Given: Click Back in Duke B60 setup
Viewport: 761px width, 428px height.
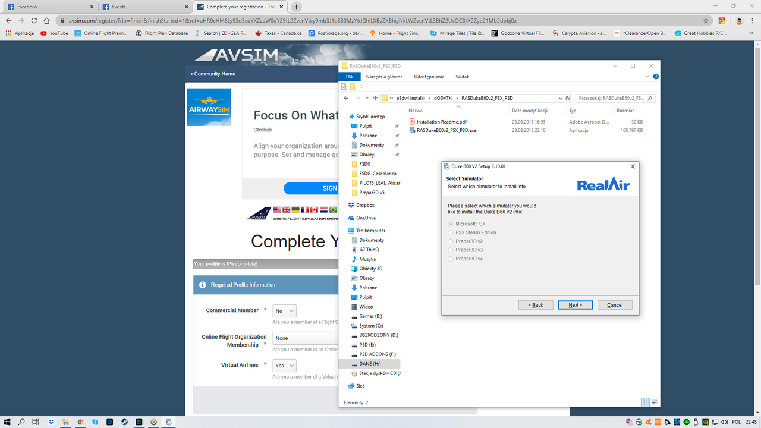Looking at the screenshot, I should pyautogui.click(x=536, y=305).
